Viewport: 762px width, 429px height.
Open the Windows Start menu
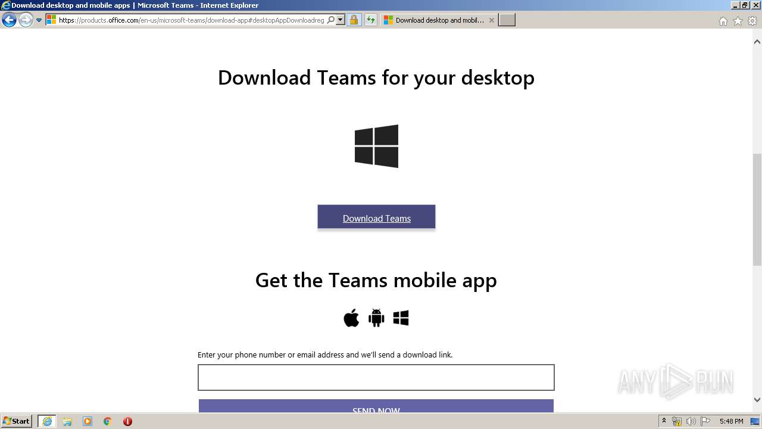coord(17,421)
